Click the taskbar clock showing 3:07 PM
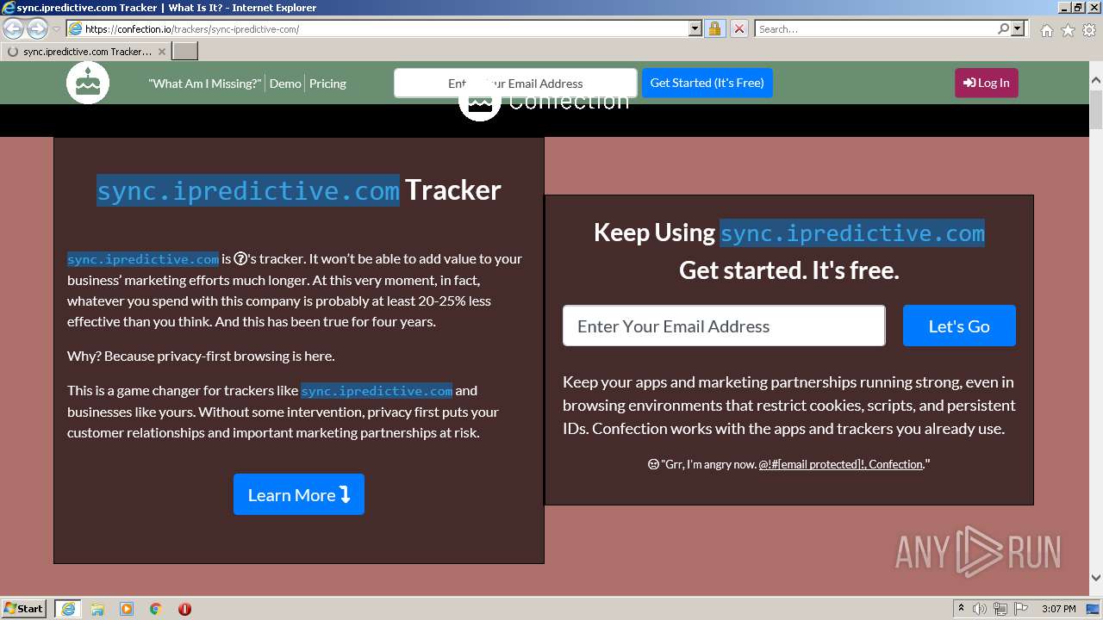Screen dimensions: 1103x620 click(1059, 609)
